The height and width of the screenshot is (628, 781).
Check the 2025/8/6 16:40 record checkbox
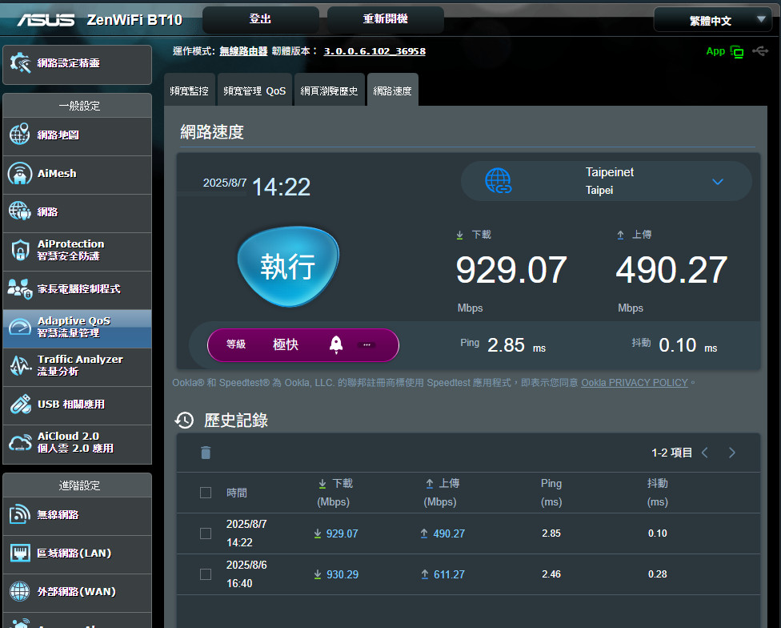tap(206, 574)
